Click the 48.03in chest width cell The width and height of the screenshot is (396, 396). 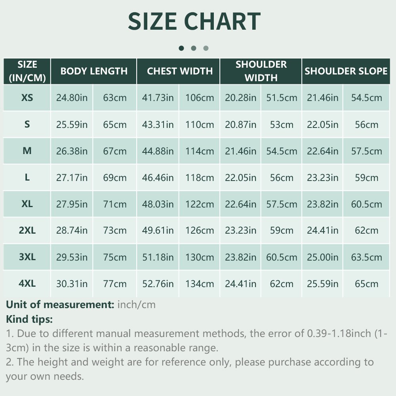click(x=158, y=204)
